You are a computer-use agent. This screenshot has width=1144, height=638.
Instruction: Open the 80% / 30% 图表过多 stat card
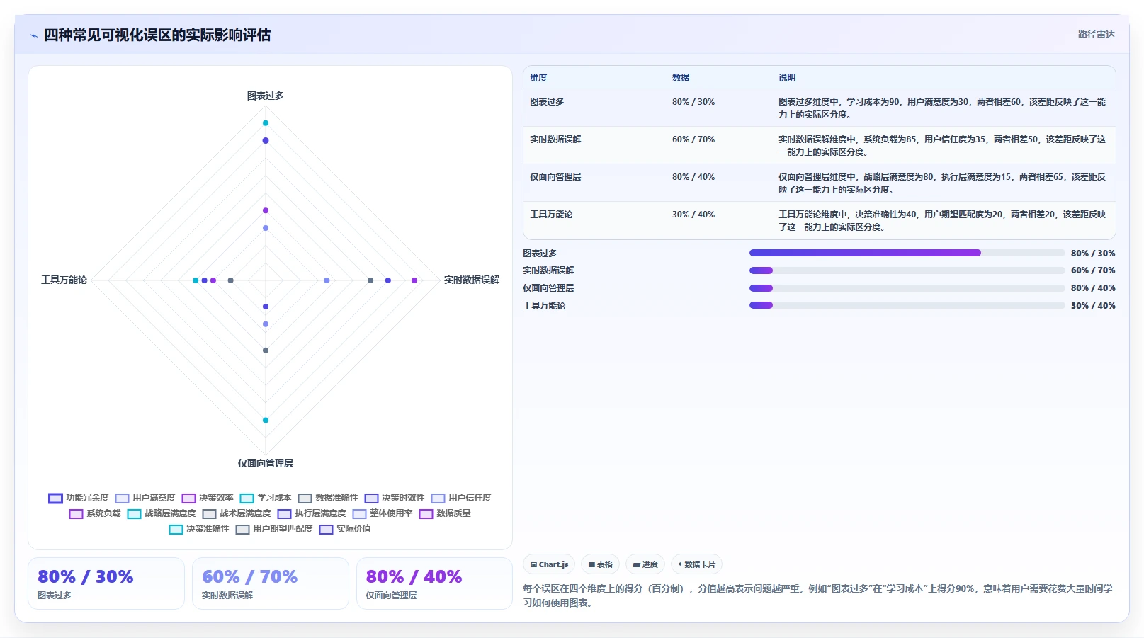[x=106, y=583]
